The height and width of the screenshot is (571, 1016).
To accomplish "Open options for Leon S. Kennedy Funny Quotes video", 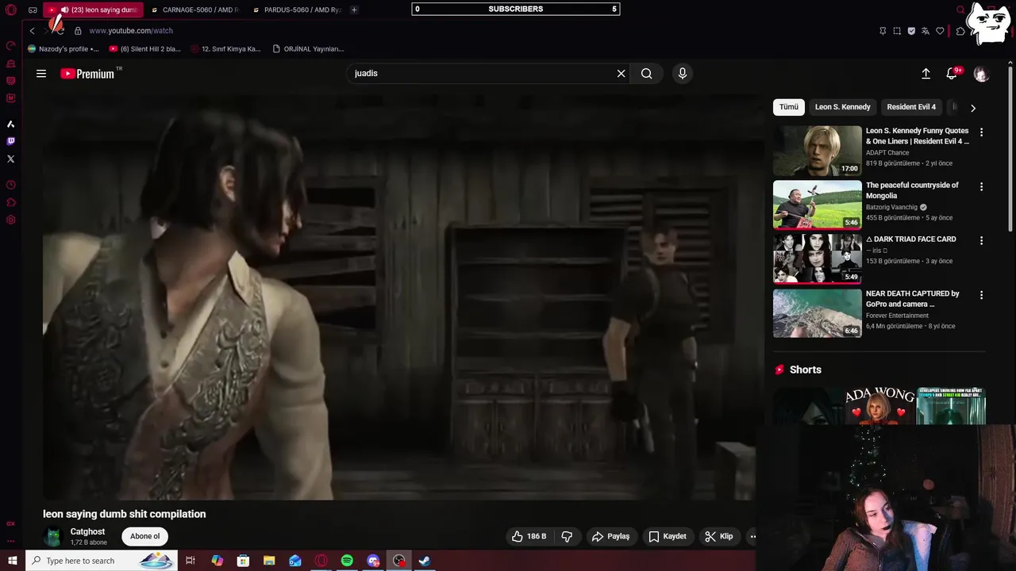I will tap(981, 132).
